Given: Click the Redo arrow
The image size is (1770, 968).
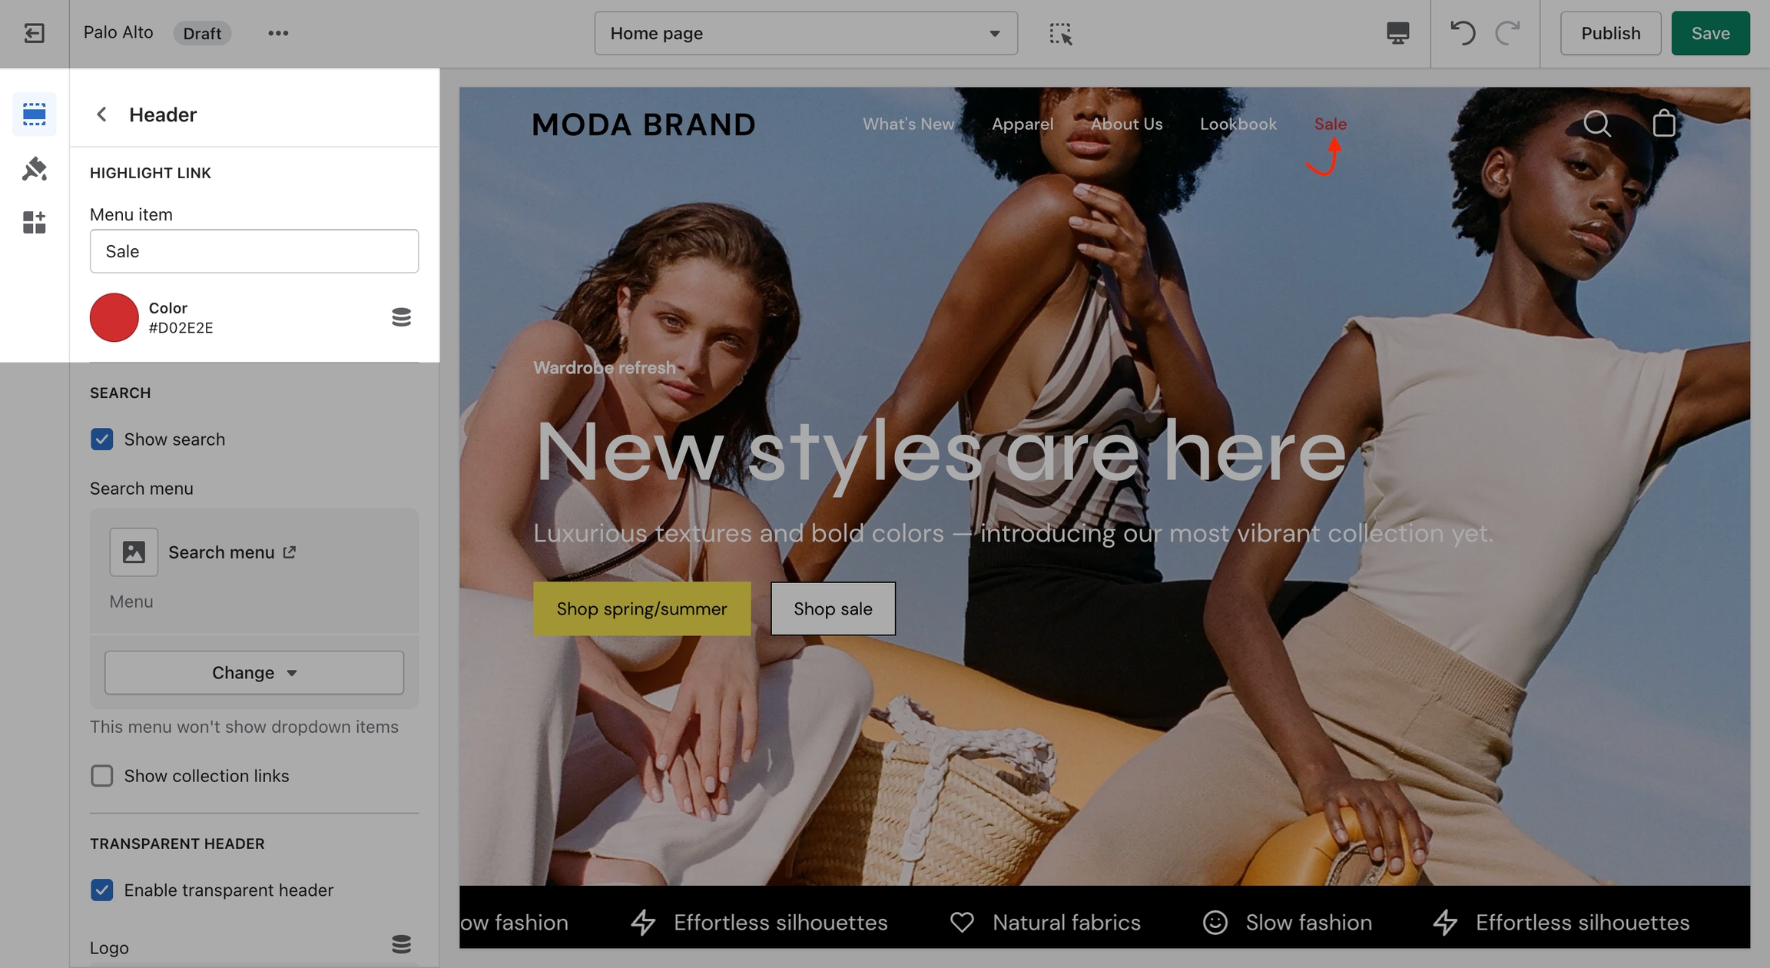Looking at the screenshot, I should [x=1508, y=33].
